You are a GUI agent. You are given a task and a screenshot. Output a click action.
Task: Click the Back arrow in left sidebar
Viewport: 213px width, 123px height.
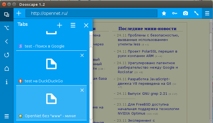[x=6, y=42]
